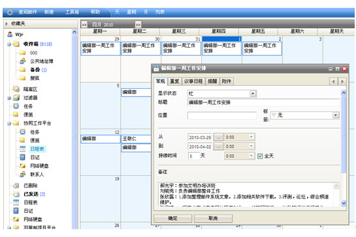Open the 标签 dropdown showing 无
Image resolution: width=356 pixels, height=237 pixels.
[x=335, y=116]
